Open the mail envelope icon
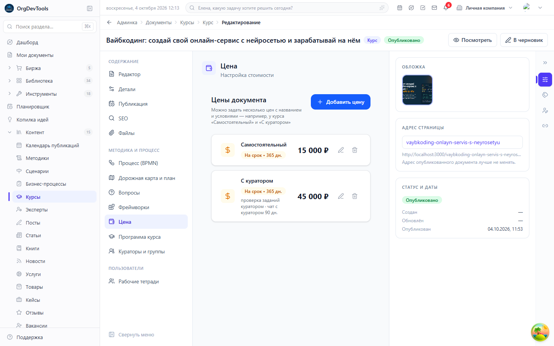Viewport: 554px width, 346px height. click(x=434, y=8)
